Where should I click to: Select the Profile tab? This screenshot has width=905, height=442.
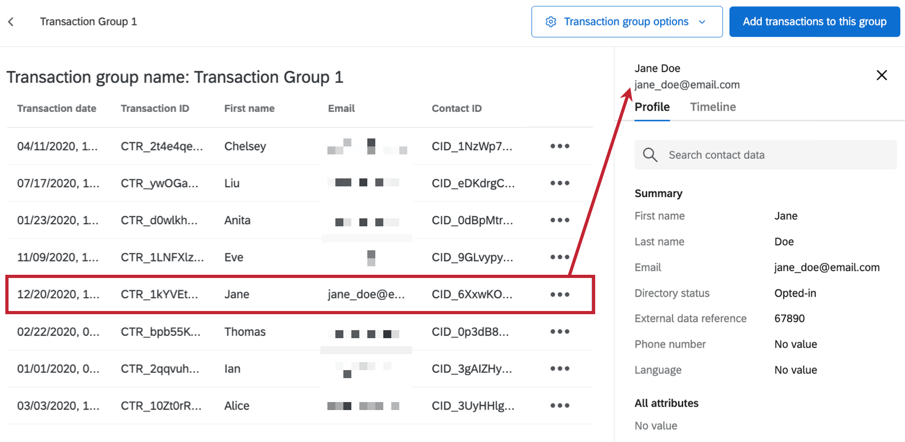(x=652, y=107)
